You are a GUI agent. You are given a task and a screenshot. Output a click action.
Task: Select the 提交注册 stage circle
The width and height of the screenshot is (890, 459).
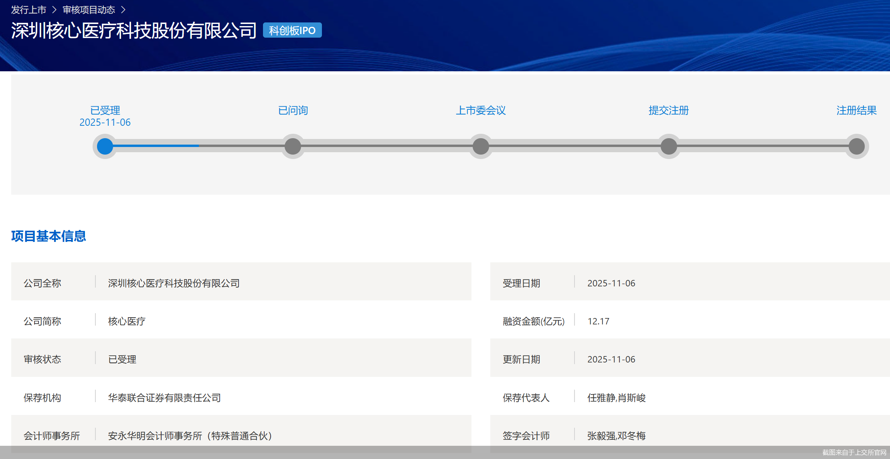(668, 147)
